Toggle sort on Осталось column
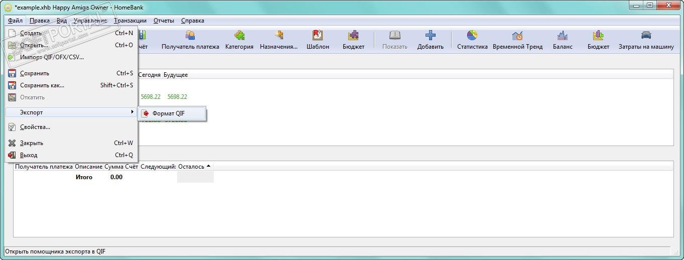This screenshot has width=684, height=260. (195, 167)
